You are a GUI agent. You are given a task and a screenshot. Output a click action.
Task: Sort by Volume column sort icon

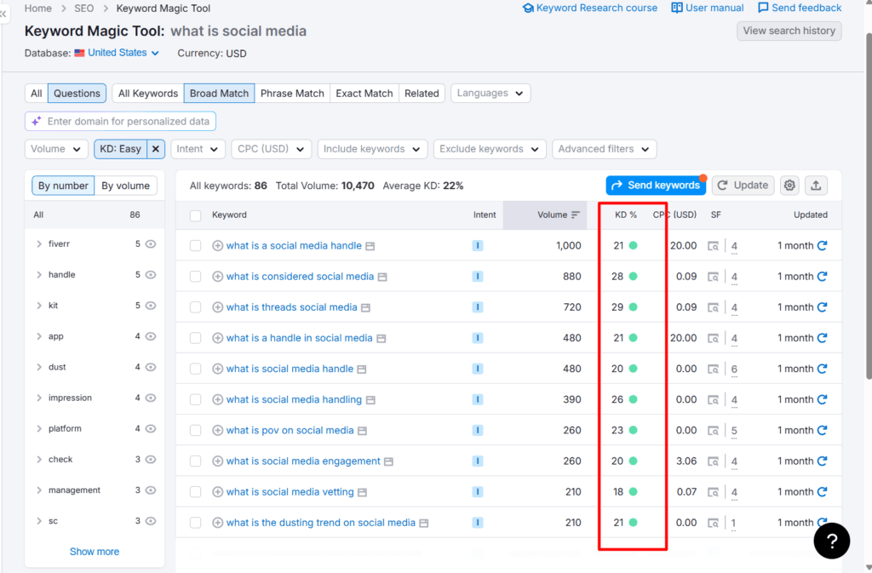[576, 215]
